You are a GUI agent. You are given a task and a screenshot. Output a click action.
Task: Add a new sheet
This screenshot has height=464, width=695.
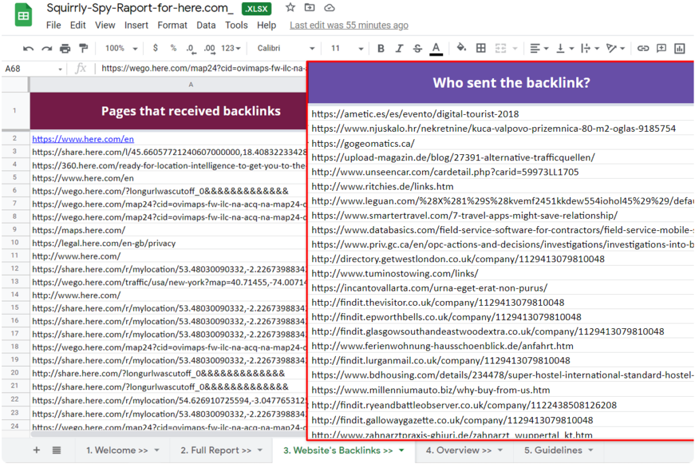pos(37,450)
